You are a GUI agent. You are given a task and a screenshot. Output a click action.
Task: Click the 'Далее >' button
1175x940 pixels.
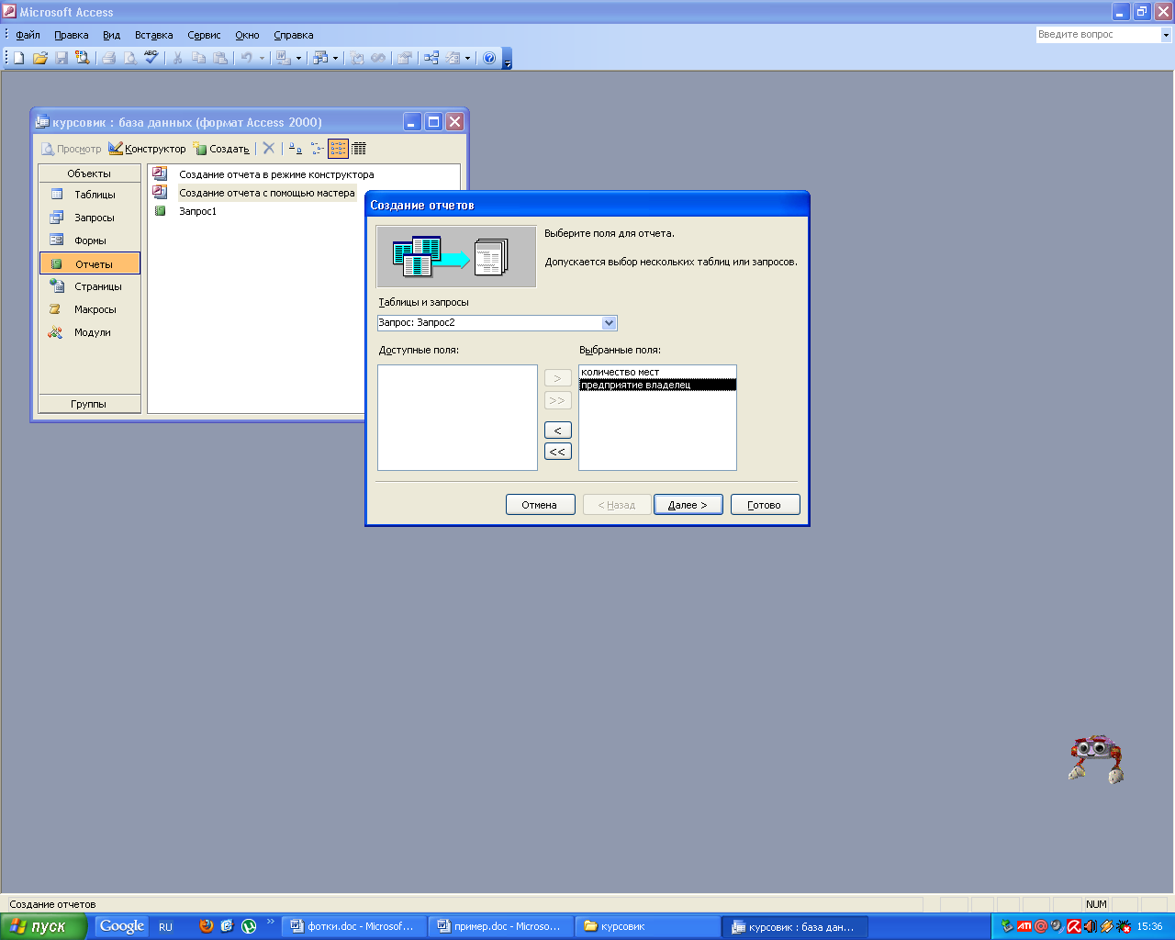point(688,505)
